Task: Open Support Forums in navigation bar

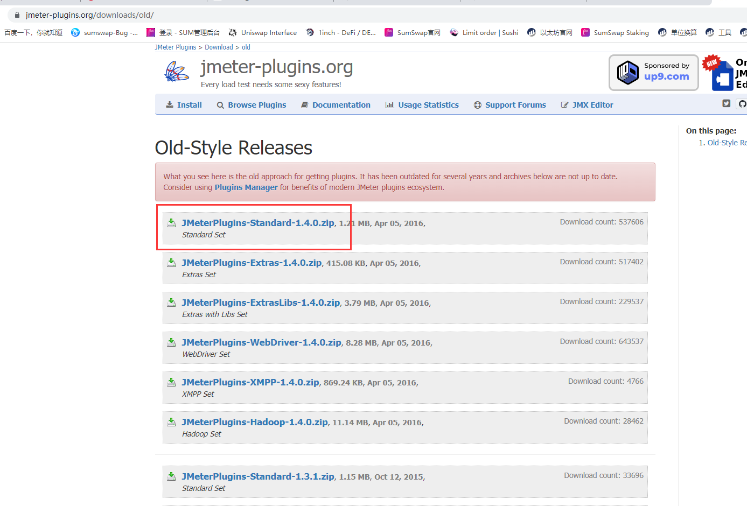Action: pyautogui.click(x=510, y=105)
